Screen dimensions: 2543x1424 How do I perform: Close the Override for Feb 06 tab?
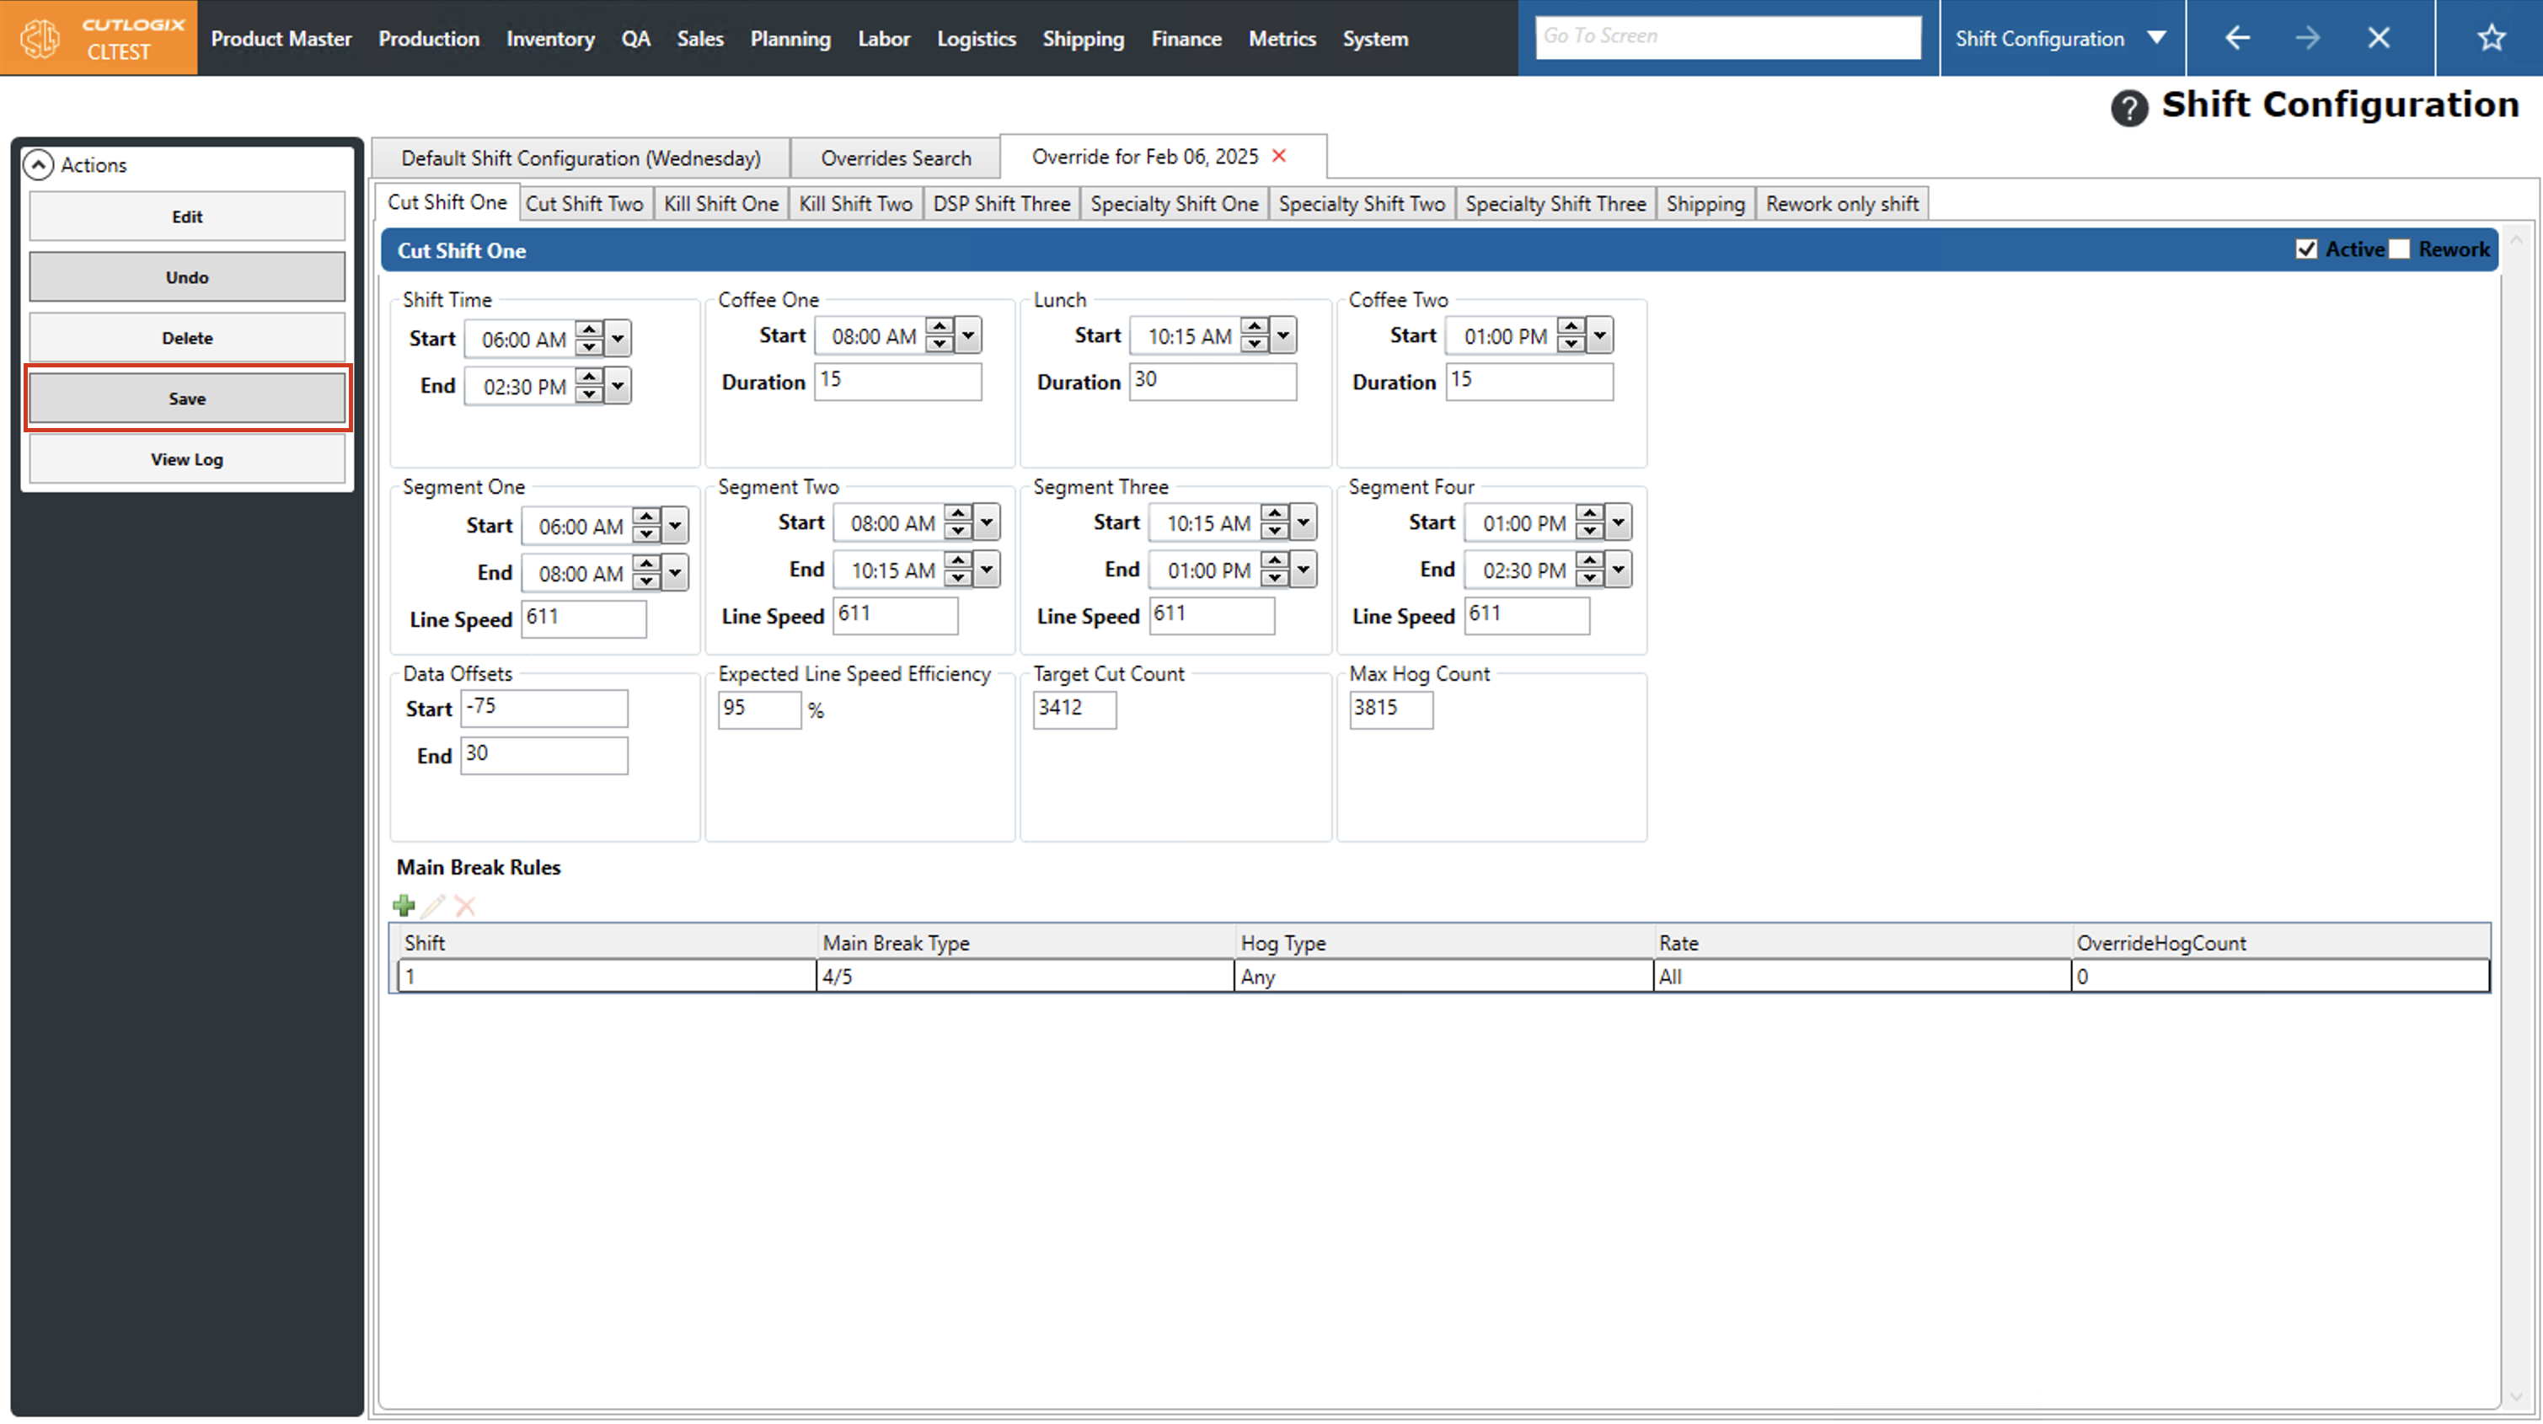(x=1279, y=156)
